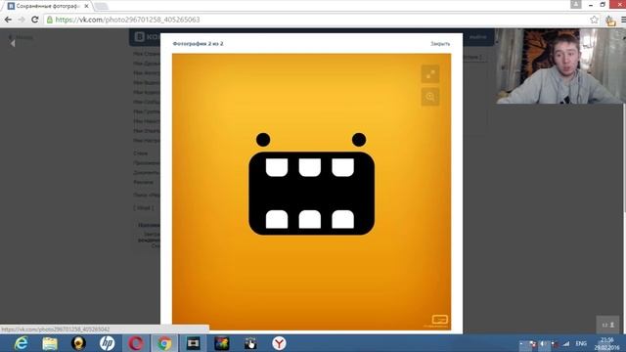The width and height of the screenshot is (626, 352).
Task: Toggle fullscreen with the arrows icon on photo
Action: [430, 74]
